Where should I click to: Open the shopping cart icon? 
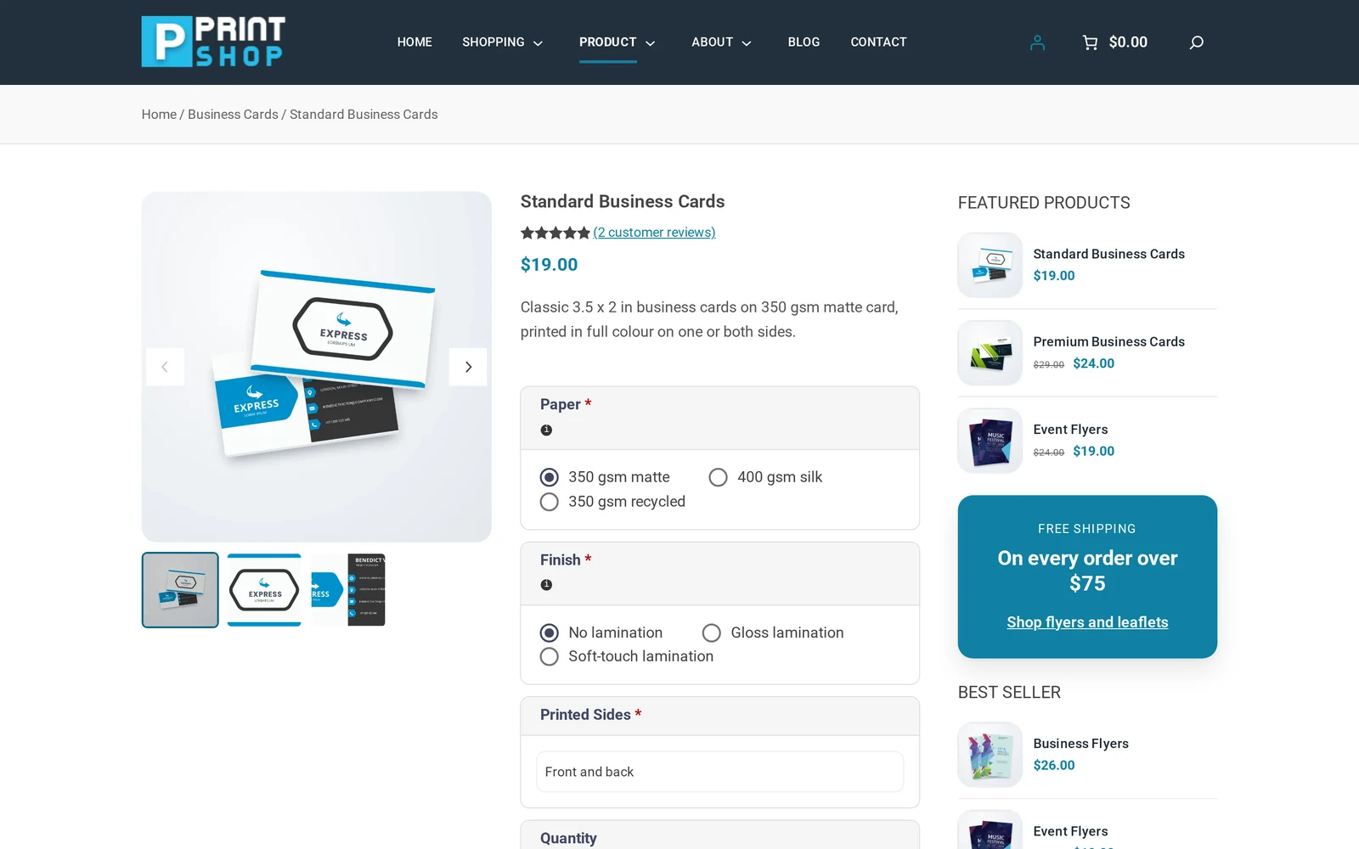click(1090, 42)
